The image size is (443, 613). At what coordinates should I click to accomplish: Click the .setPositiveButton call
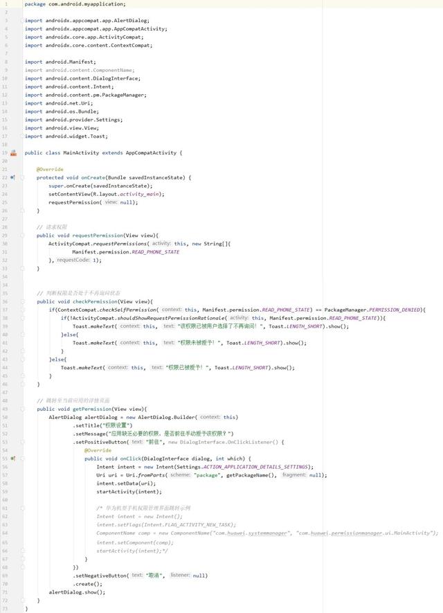tap(100, 442)
